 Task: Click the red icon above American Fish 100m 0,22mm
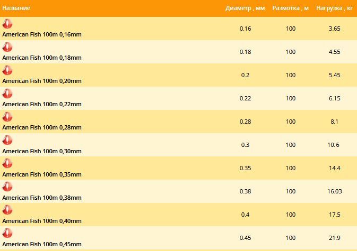(x=7, y=94)
